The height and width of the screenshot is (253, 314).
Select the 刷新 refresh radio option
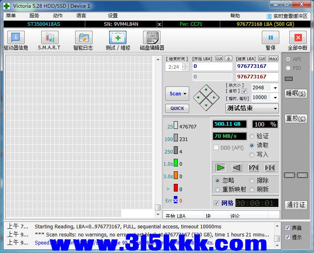252,190
